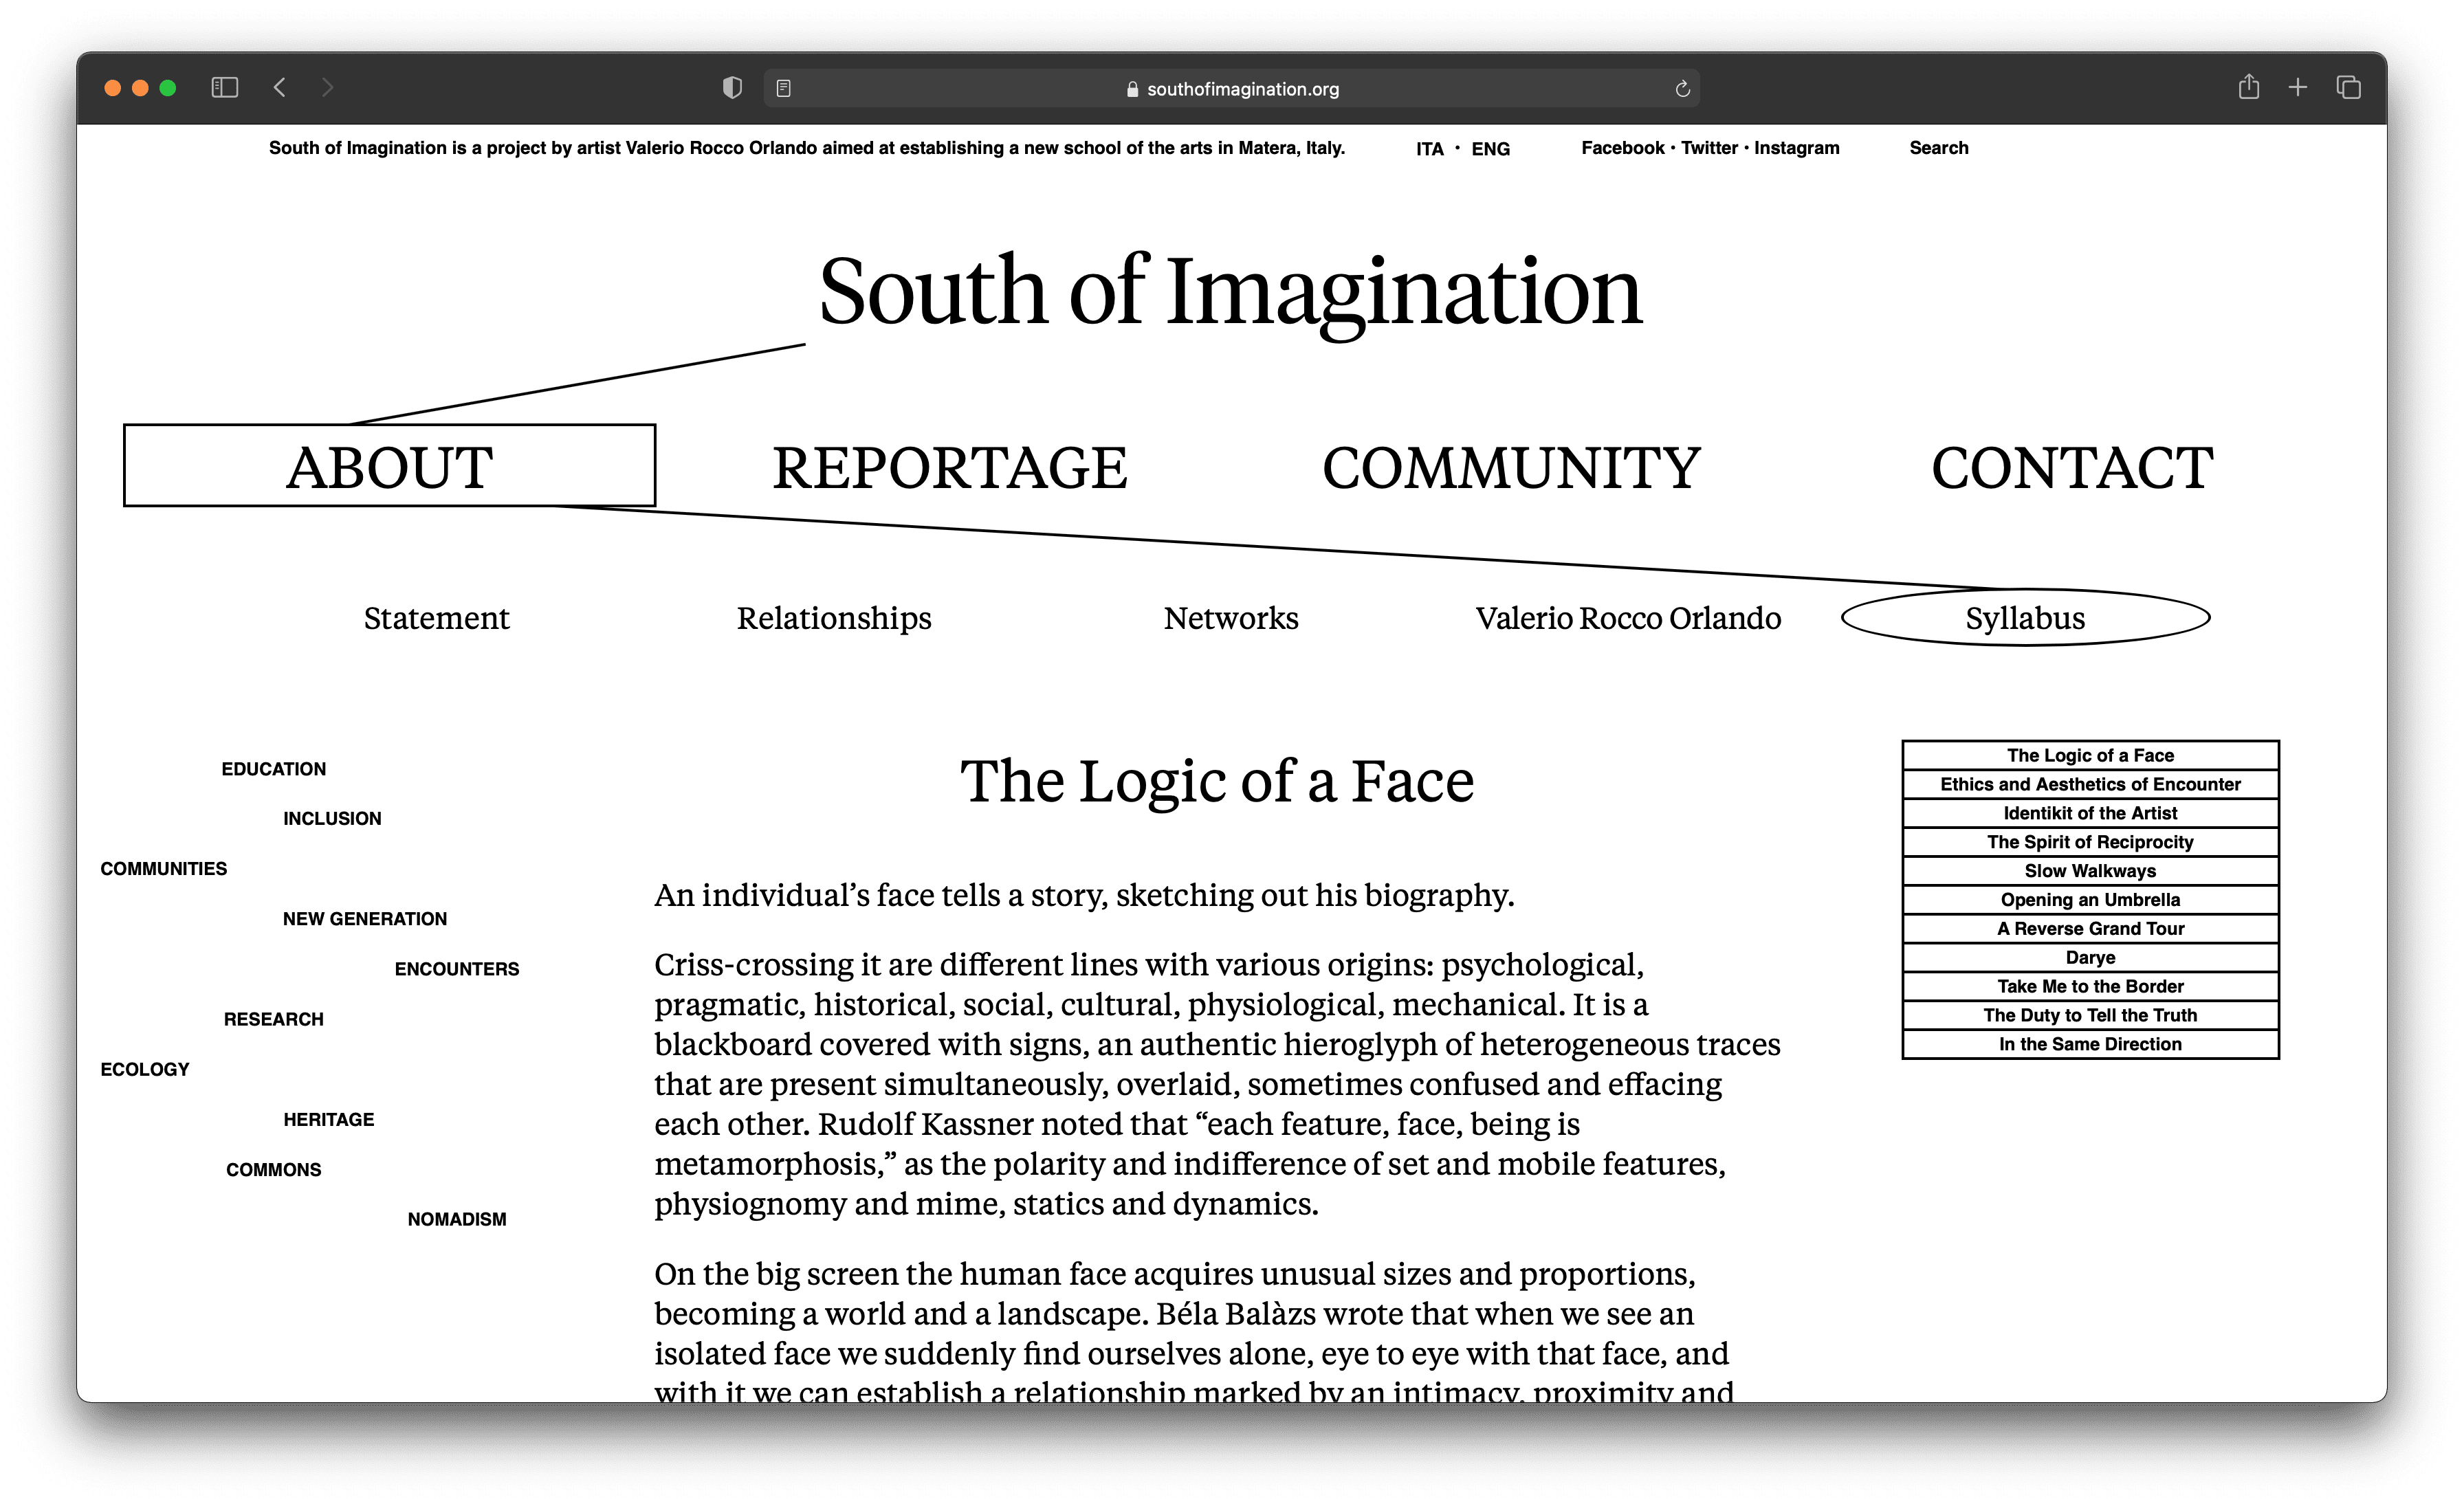
Task: Open the Instagram link
Action: 1796,148
